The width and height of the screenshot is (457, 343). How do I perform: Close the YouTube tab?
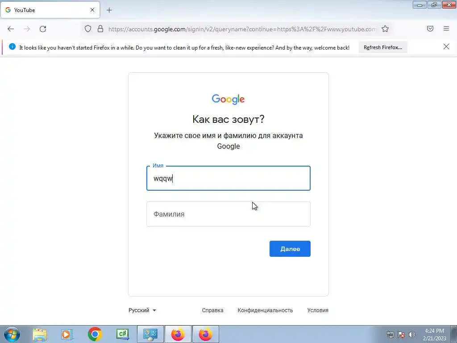tap(92, 10)
